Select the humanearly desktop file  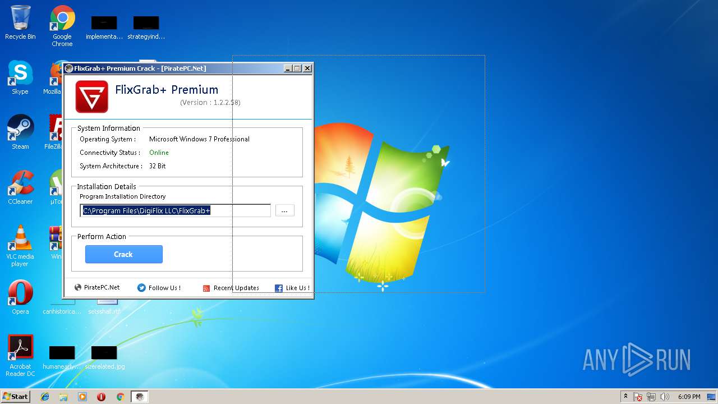[x=62, y=357]
